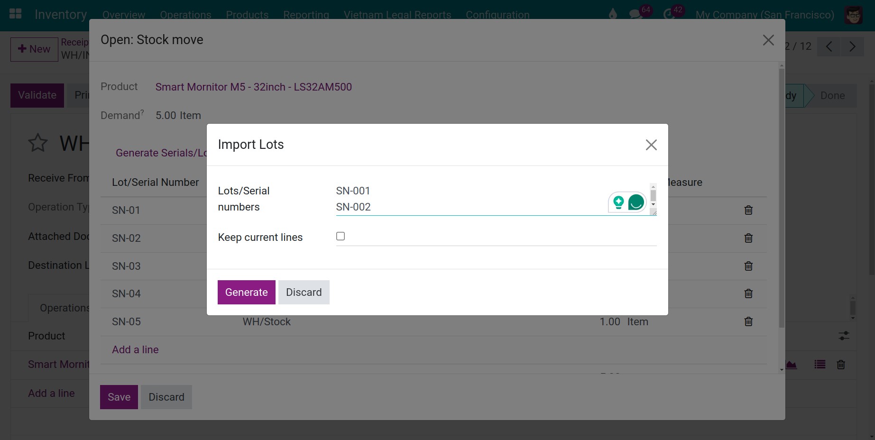Add a line in background receipt form
This screenshot has height=440, width=875.
[51, 393]
